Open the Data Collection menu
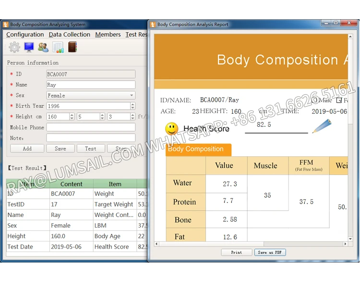Screen dimensions: 360x289 (70, 35)
